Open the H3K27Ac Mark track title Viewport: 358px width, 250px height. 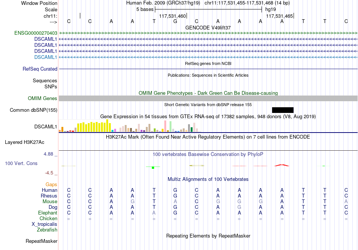pos(208,137)
